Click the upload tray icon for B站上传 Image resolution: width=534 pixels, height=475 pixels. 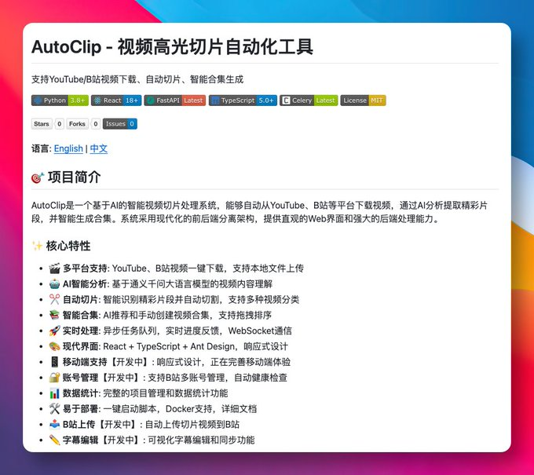pyautogui.click(x=54, y=425)
